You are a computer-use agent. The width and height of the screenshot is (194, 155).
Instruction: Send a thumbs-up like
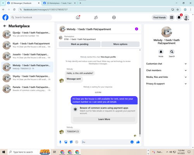coord(138,142)
